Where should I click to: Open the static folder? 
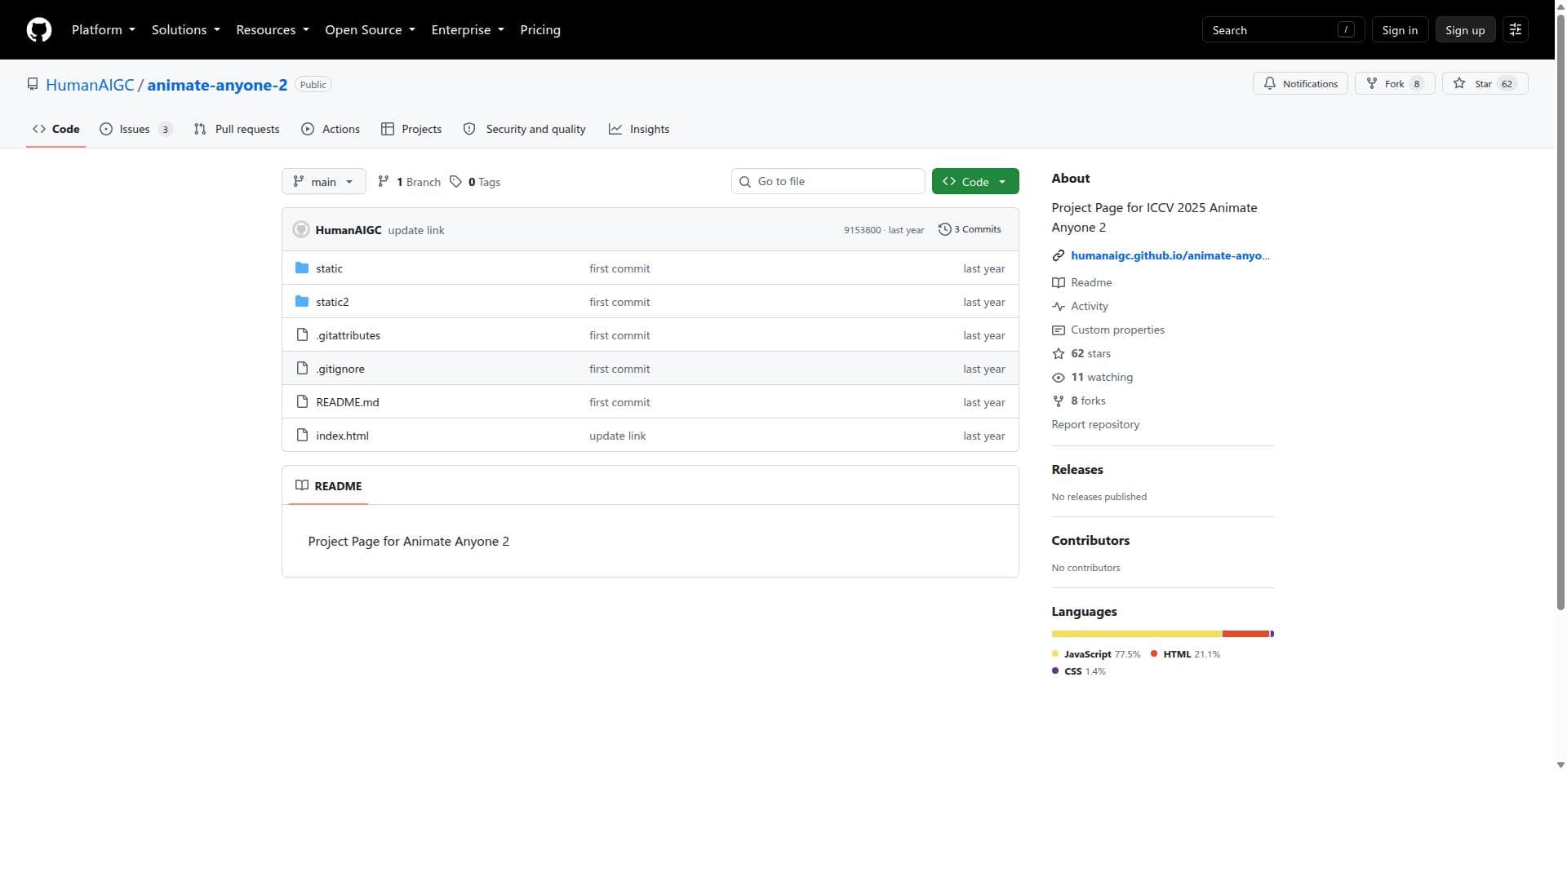coord(329,268)
